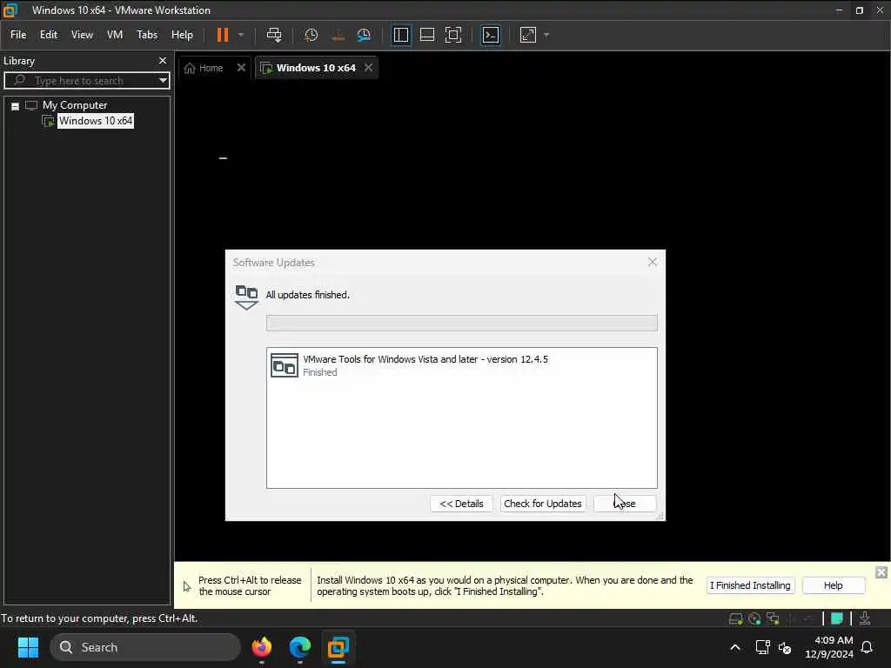
Task: Enter full screen mode icon
Action: 452,35
